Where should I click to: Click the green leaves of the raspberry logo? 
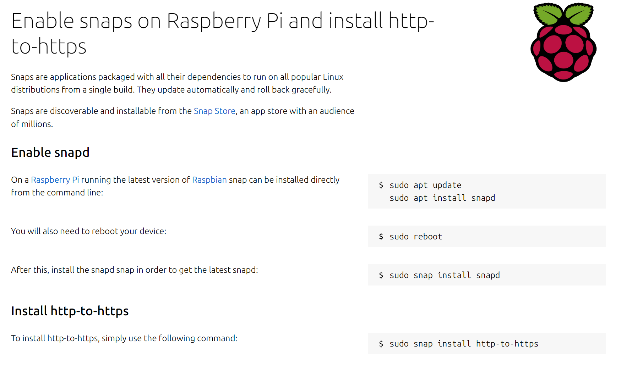[563, 14]
